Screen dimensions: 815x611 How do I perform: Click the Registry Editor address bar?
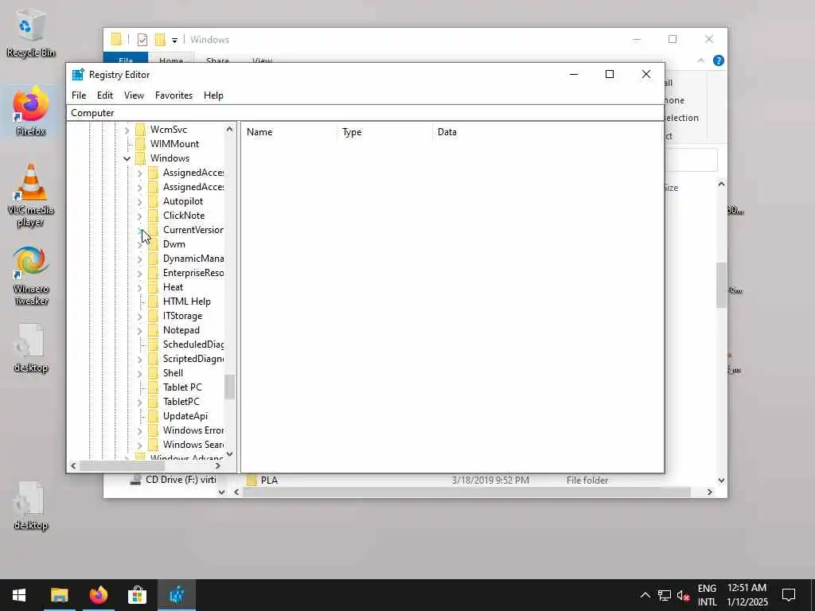tap(365, 113)
